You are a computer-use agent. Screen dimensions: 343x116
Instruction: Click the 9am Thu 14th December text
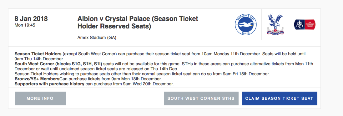point(39,59)
